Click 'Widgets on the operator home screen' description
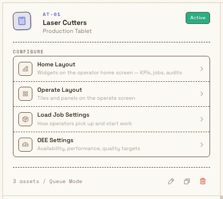The width and height of the screenshot is (223, 199). pyautogui.click(x=110, y=73)
